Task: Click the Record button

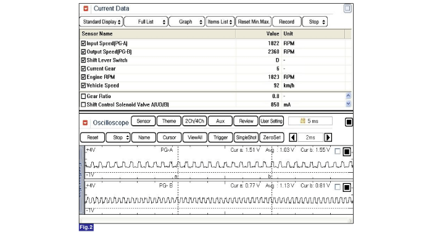Action: pyautogui.click(x=286, y=22)
